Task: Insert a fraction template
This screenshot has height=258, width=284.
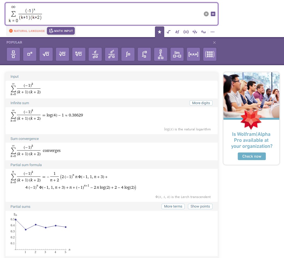Action: coord(13,54)
